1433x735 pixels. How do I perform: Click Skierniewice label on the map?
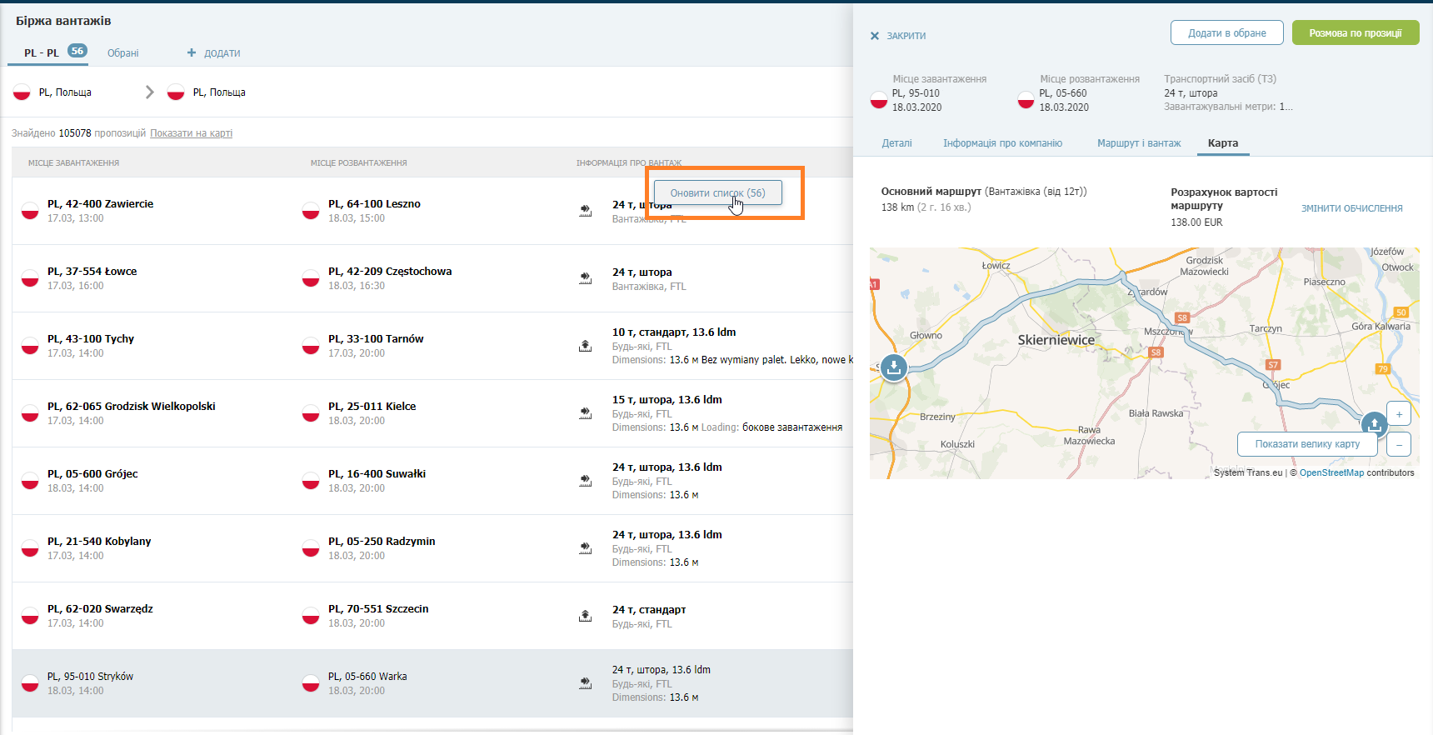pos(1056,340)
